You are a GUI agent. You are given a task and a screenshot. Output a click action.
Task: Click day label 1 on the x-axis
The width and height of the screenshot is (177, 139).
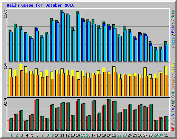coord(11,135)
